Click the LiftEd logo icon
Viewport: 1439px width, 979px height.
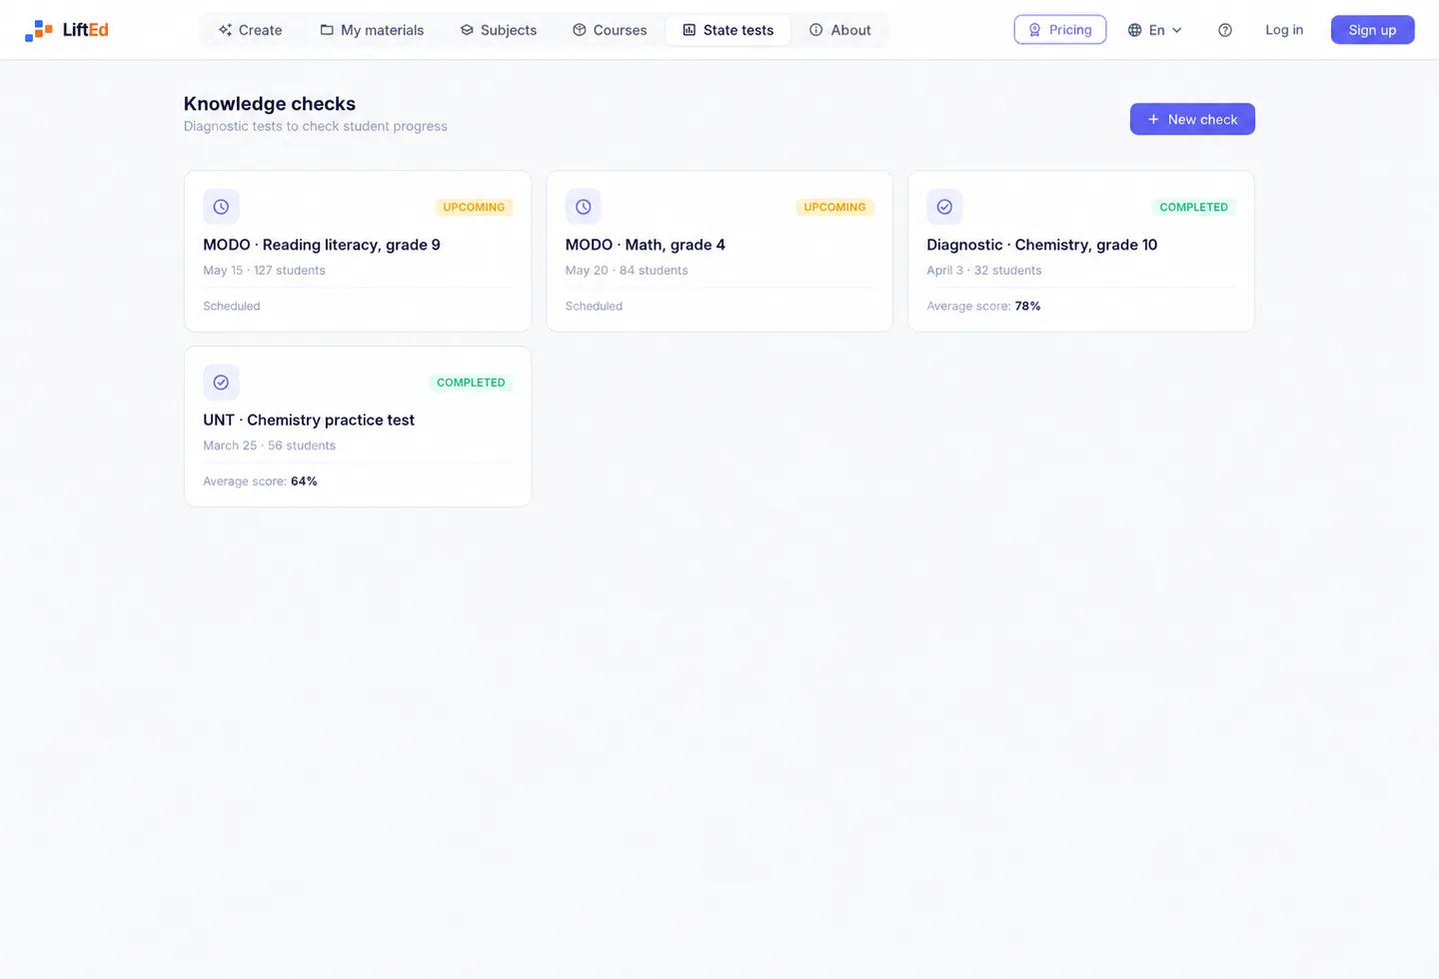[x=39, y=30]
